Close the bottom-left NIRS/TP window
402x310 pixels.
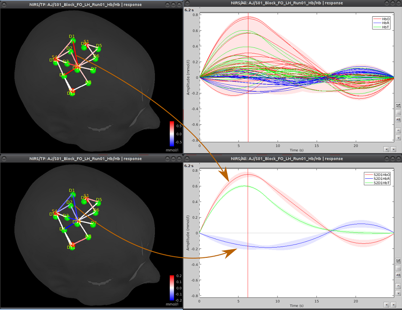[178, 159]
